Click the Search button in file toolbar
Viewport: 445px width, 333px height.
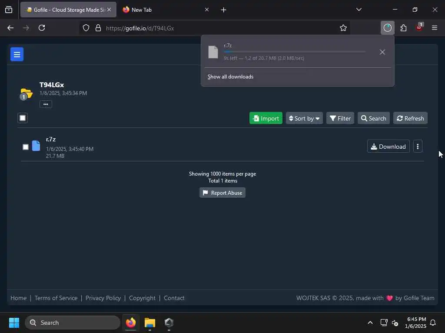(373, 118)
